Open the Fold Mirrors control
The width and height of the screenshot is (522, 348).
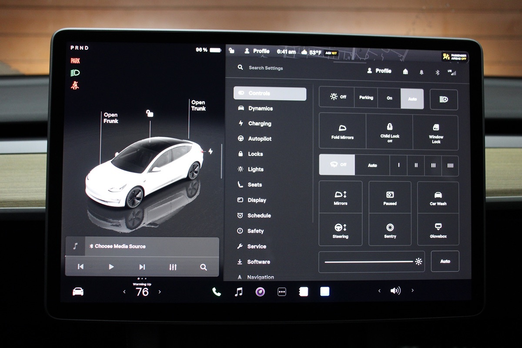[x=342, y=132]
